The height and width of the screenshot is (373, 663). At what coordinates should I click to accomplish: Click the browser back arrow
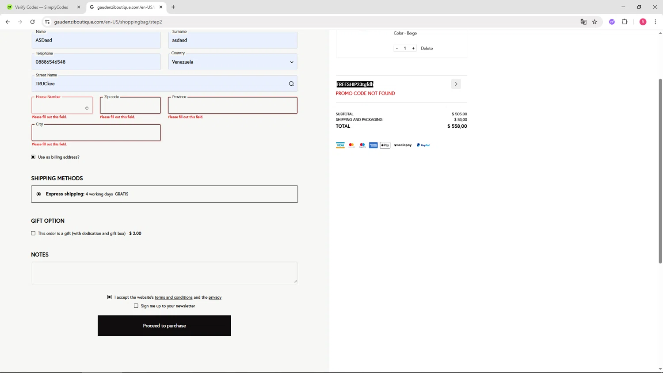[x=8, y=22]
